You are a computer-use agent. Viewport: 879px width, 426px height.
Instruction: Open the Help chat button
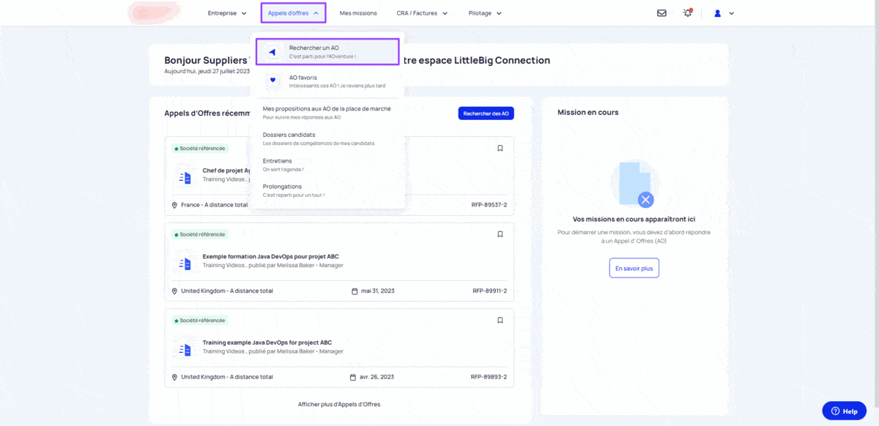(845, 411)
